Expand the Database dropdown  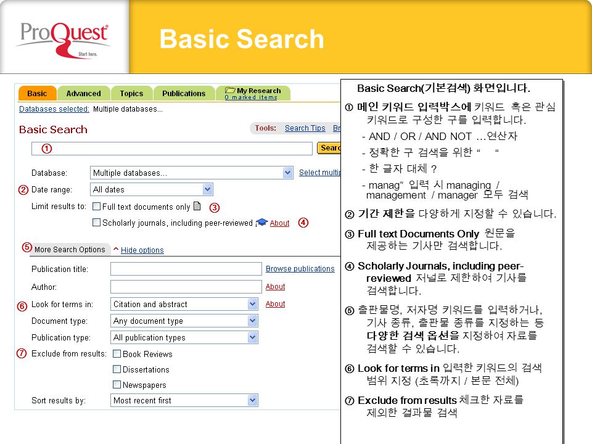(191, 173)
